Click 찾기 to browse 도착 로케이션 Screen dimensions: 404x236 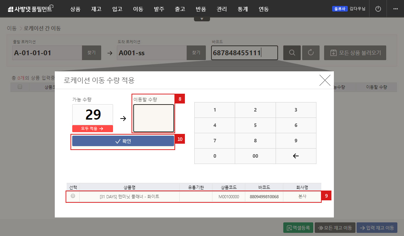point(196,52)
